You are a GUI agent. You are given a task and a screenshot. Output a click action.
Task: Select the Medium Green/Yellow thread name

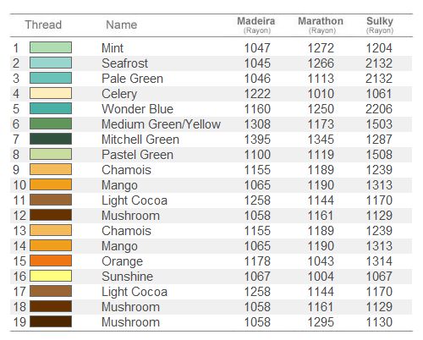click(161, 124)
